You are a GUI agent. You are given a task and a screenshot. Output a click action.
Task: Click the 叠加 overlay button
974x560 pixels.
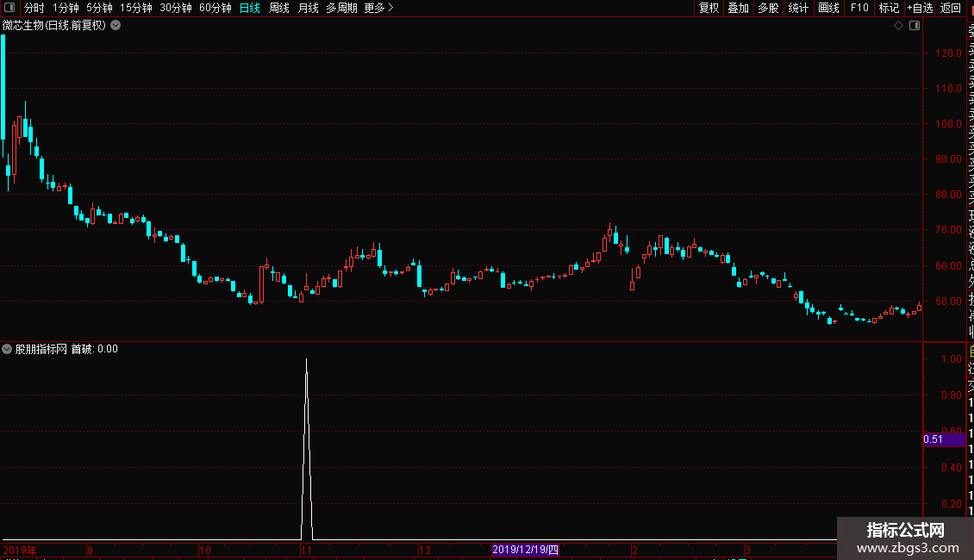[739, 8]
